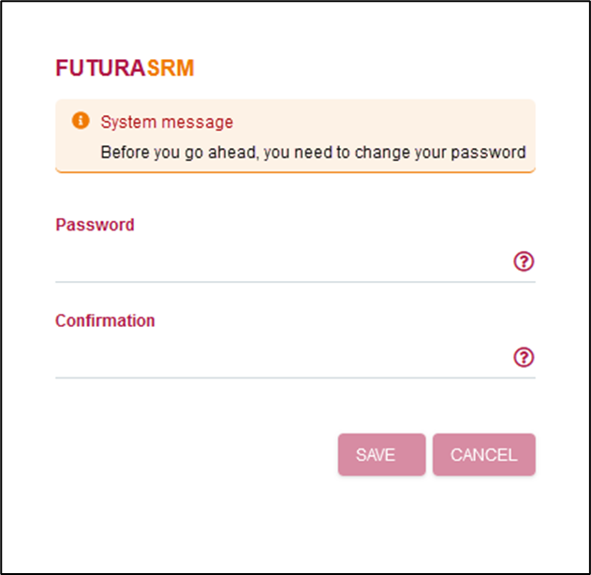The width and height of the screenshot is (591, 575).
Task: Cancel the password change
Action: click(484, 454)
